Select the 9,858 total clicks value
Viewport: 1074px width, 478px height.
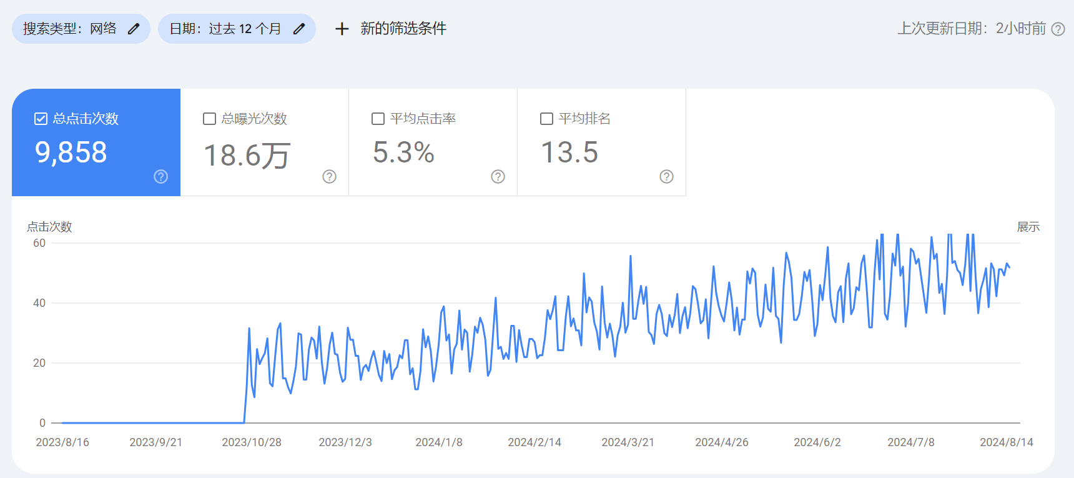(71, 152)
